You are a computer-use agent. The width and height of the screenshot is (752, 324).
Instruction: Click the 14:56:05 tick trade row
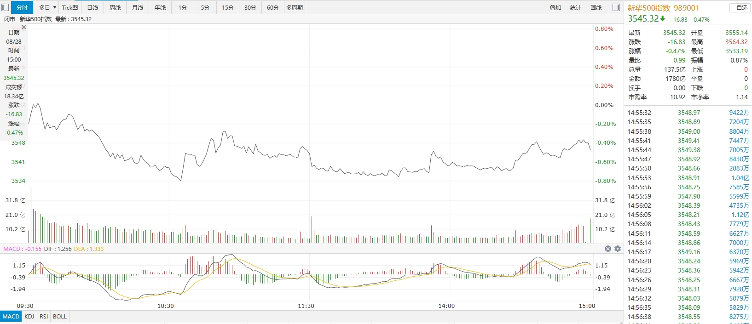tap(688, 215)
